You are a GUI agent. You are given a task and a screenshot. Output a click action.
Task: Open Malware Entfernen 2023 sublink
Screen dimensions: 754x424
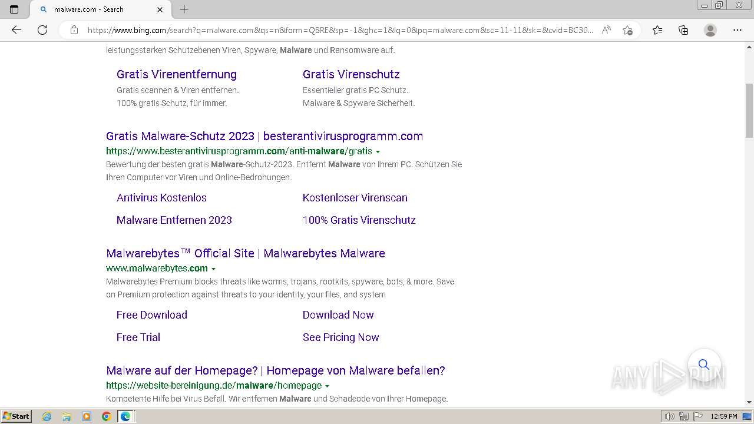174,220
